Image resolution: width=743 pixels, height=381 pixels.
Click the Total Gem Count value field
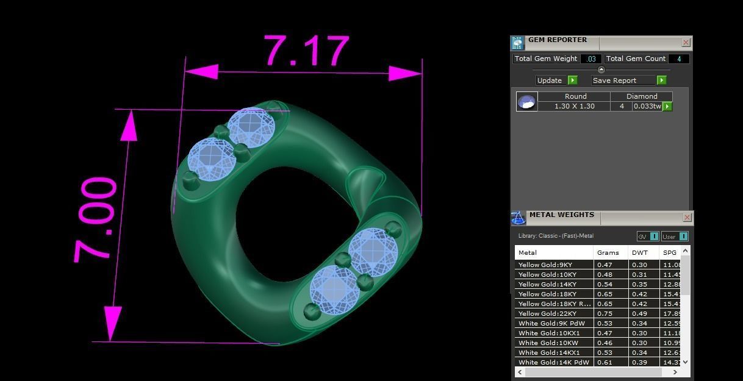[679, 59]
